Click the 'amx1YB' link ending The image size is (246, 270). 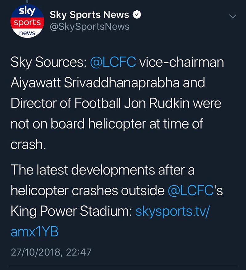tap(34, 232)
